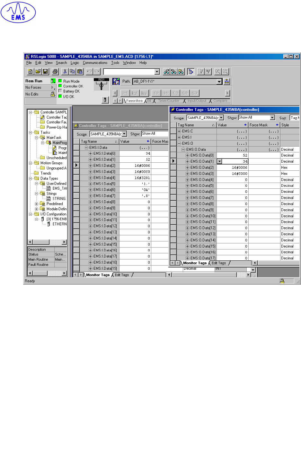Click the REM key switch graphic
The height and width of the screenshot is (461, 301).
click(101, 84)
